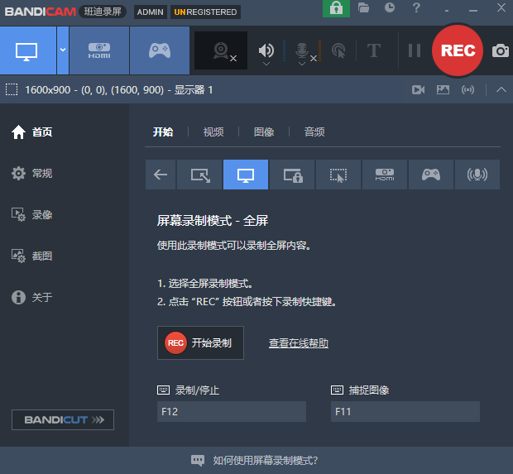
Task: Open help question mark icon
Action: click(x=416, y=7)
